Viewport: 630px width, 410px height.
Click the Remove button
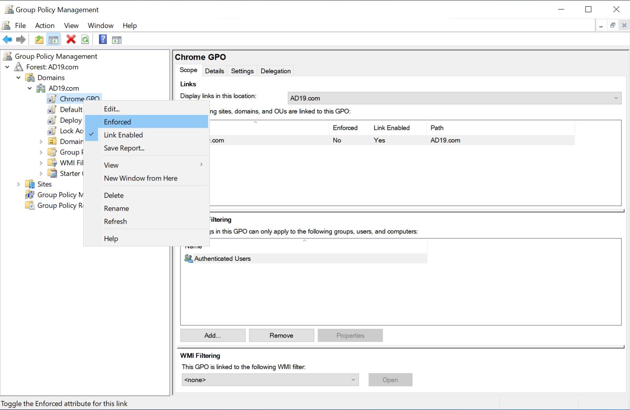(281, 335)
